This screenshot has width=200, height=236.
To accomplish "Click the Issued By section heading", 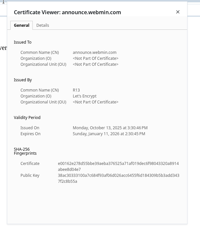I will pyautogui.click(x=23, y=80).
